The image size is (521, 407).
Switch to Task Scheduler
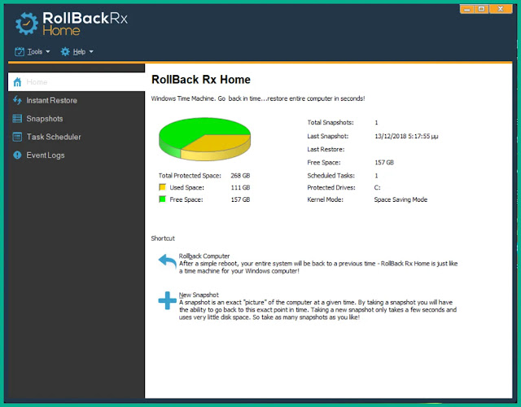(x=77, y=137)
